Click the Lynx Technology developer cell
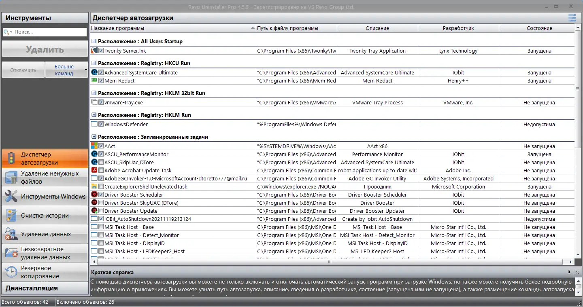The width and height of the screenshot is (583, 307). pyautogui.click(x=458, y=51)
